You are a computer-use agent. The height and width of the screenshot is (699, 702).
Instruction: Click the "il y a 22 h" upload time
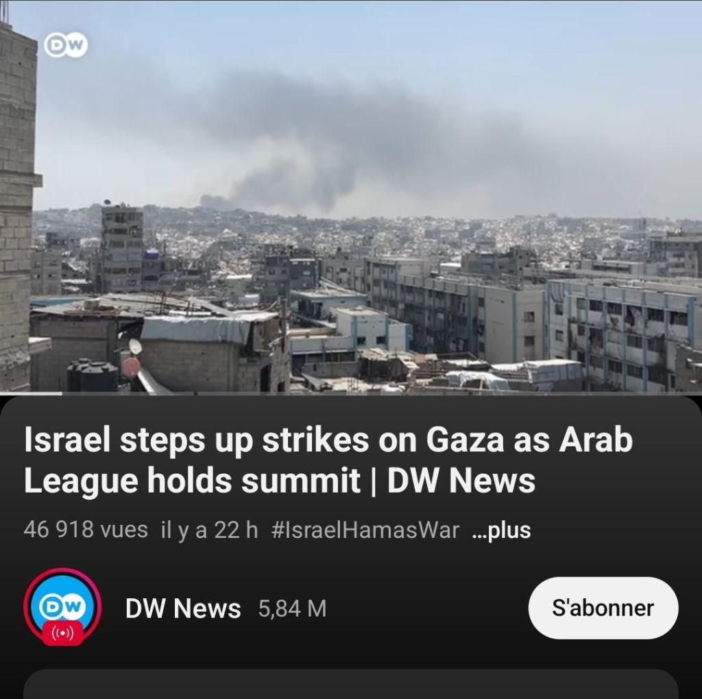[209, 530]
